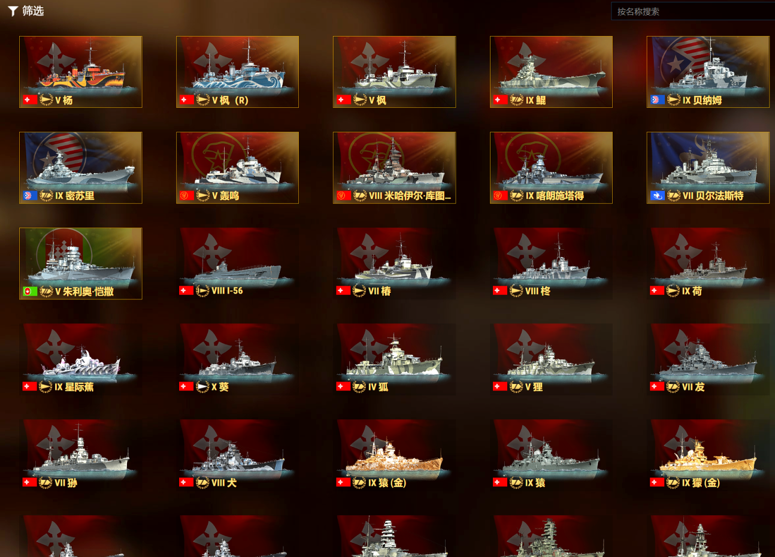Click the cruiser class icon beside VIII 米哈伊尔·库图

click(360, 196)
